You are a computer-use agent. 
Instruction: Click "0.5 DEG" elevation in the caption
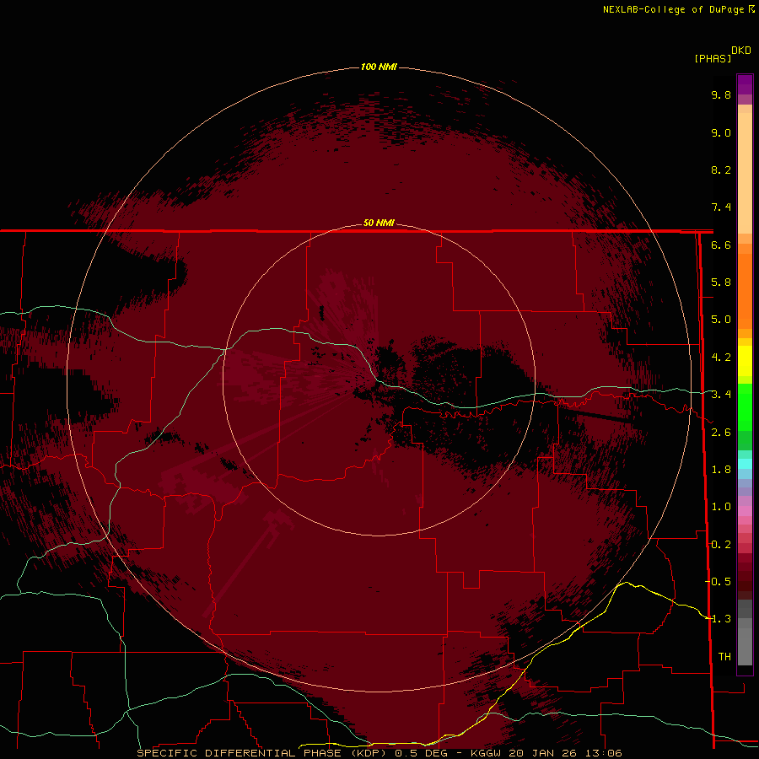click(x=421, y=753)
